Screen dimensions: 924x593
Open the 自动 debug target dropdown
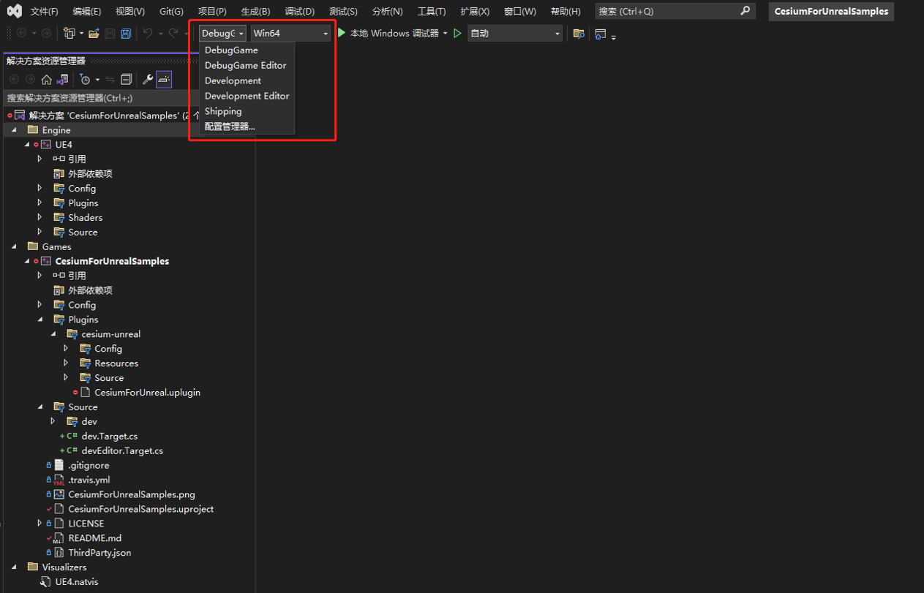[x=515, y=34]
